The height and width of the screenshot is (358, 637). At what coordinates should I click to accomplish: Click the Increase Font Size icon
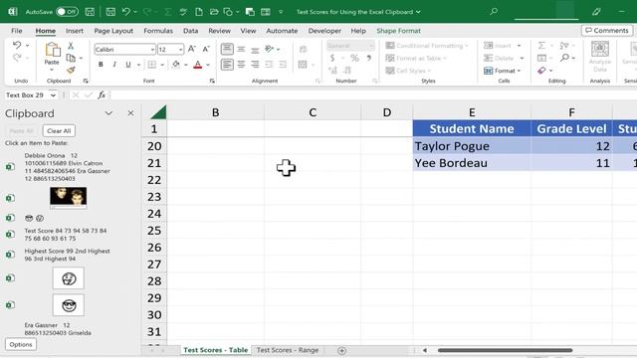pyautogui.click(x=192, y=49)
